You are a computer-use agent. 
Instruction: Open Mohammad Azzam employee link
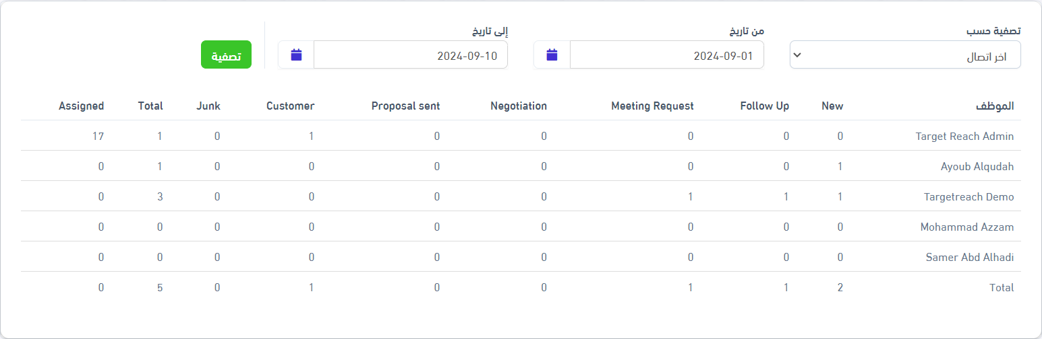(967, 227)
